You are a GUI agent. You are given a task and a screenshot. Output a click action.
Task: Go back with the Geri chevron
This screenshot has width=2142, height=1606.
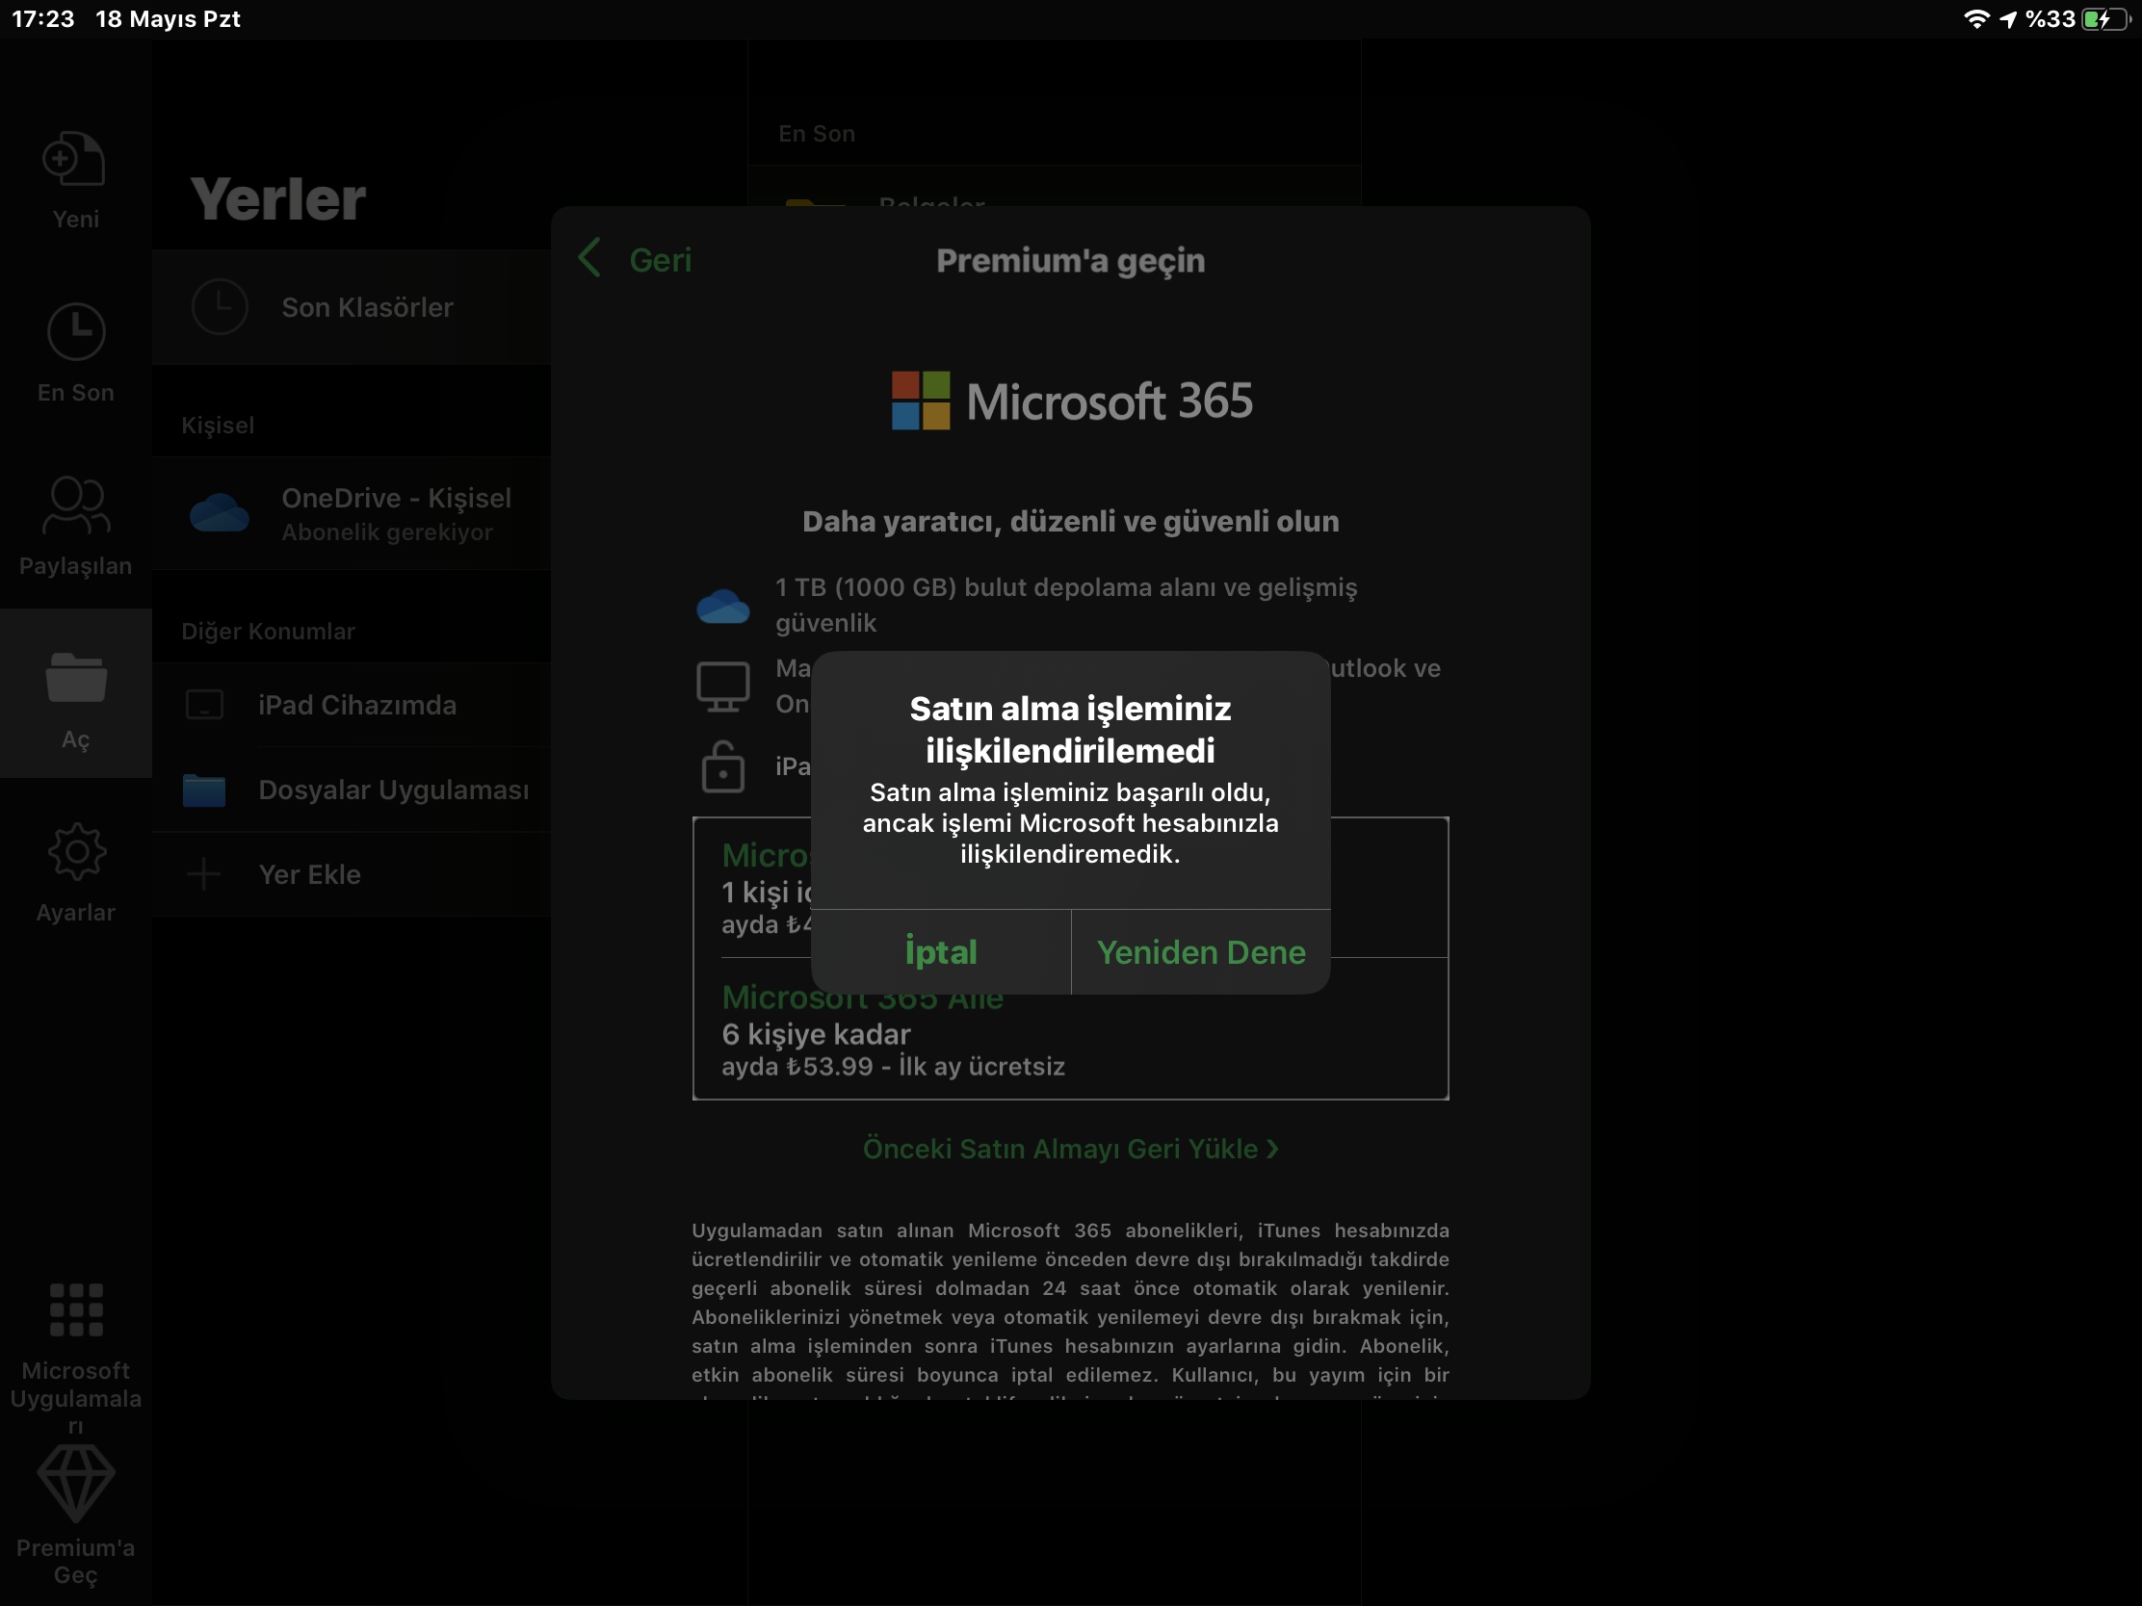590,258
